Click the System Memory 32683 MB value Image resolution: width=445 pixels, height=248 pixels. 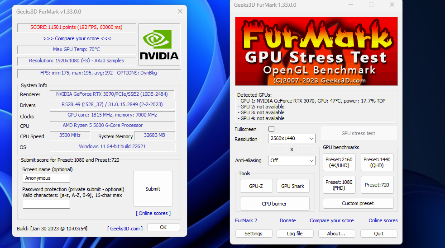(x=154, y=136)
